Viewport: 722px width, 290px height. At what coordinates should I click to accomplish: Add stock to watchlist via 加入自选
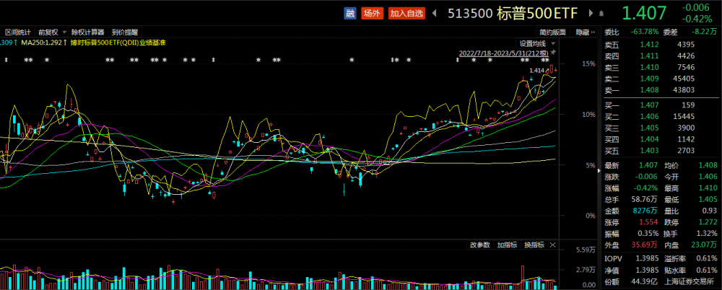point(407,13)
